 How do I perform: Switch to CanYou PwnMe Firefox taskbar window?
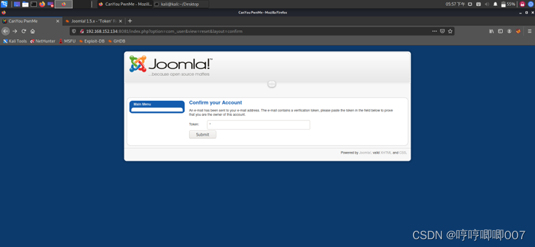[124, 4]
